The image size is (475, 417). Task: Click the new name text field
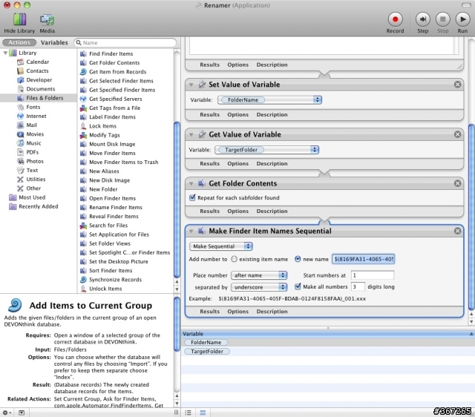pos(363,259)
